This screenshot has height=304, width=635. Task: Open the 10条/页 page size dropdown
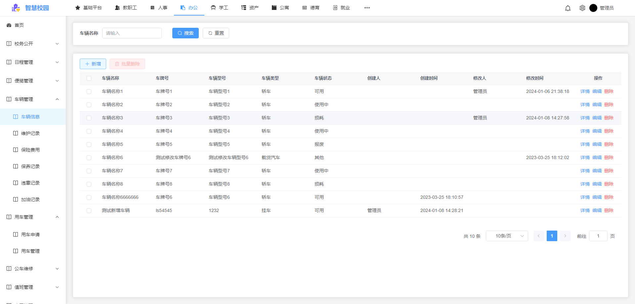(x=507, y=236)
